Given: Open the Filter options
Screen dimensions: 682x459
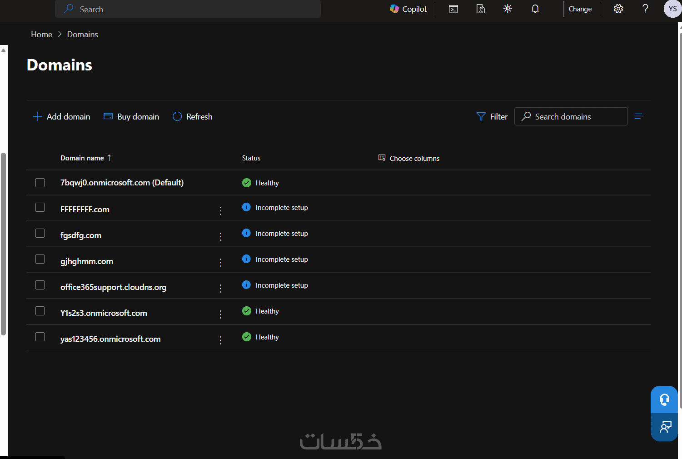Looking at the screenshot, I should click(x=492, y=117).
